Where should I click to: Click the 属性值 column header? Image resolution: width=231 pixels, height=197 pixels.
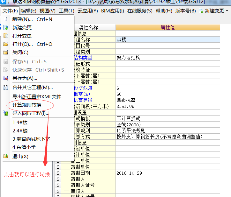click(x=168, y=27)
